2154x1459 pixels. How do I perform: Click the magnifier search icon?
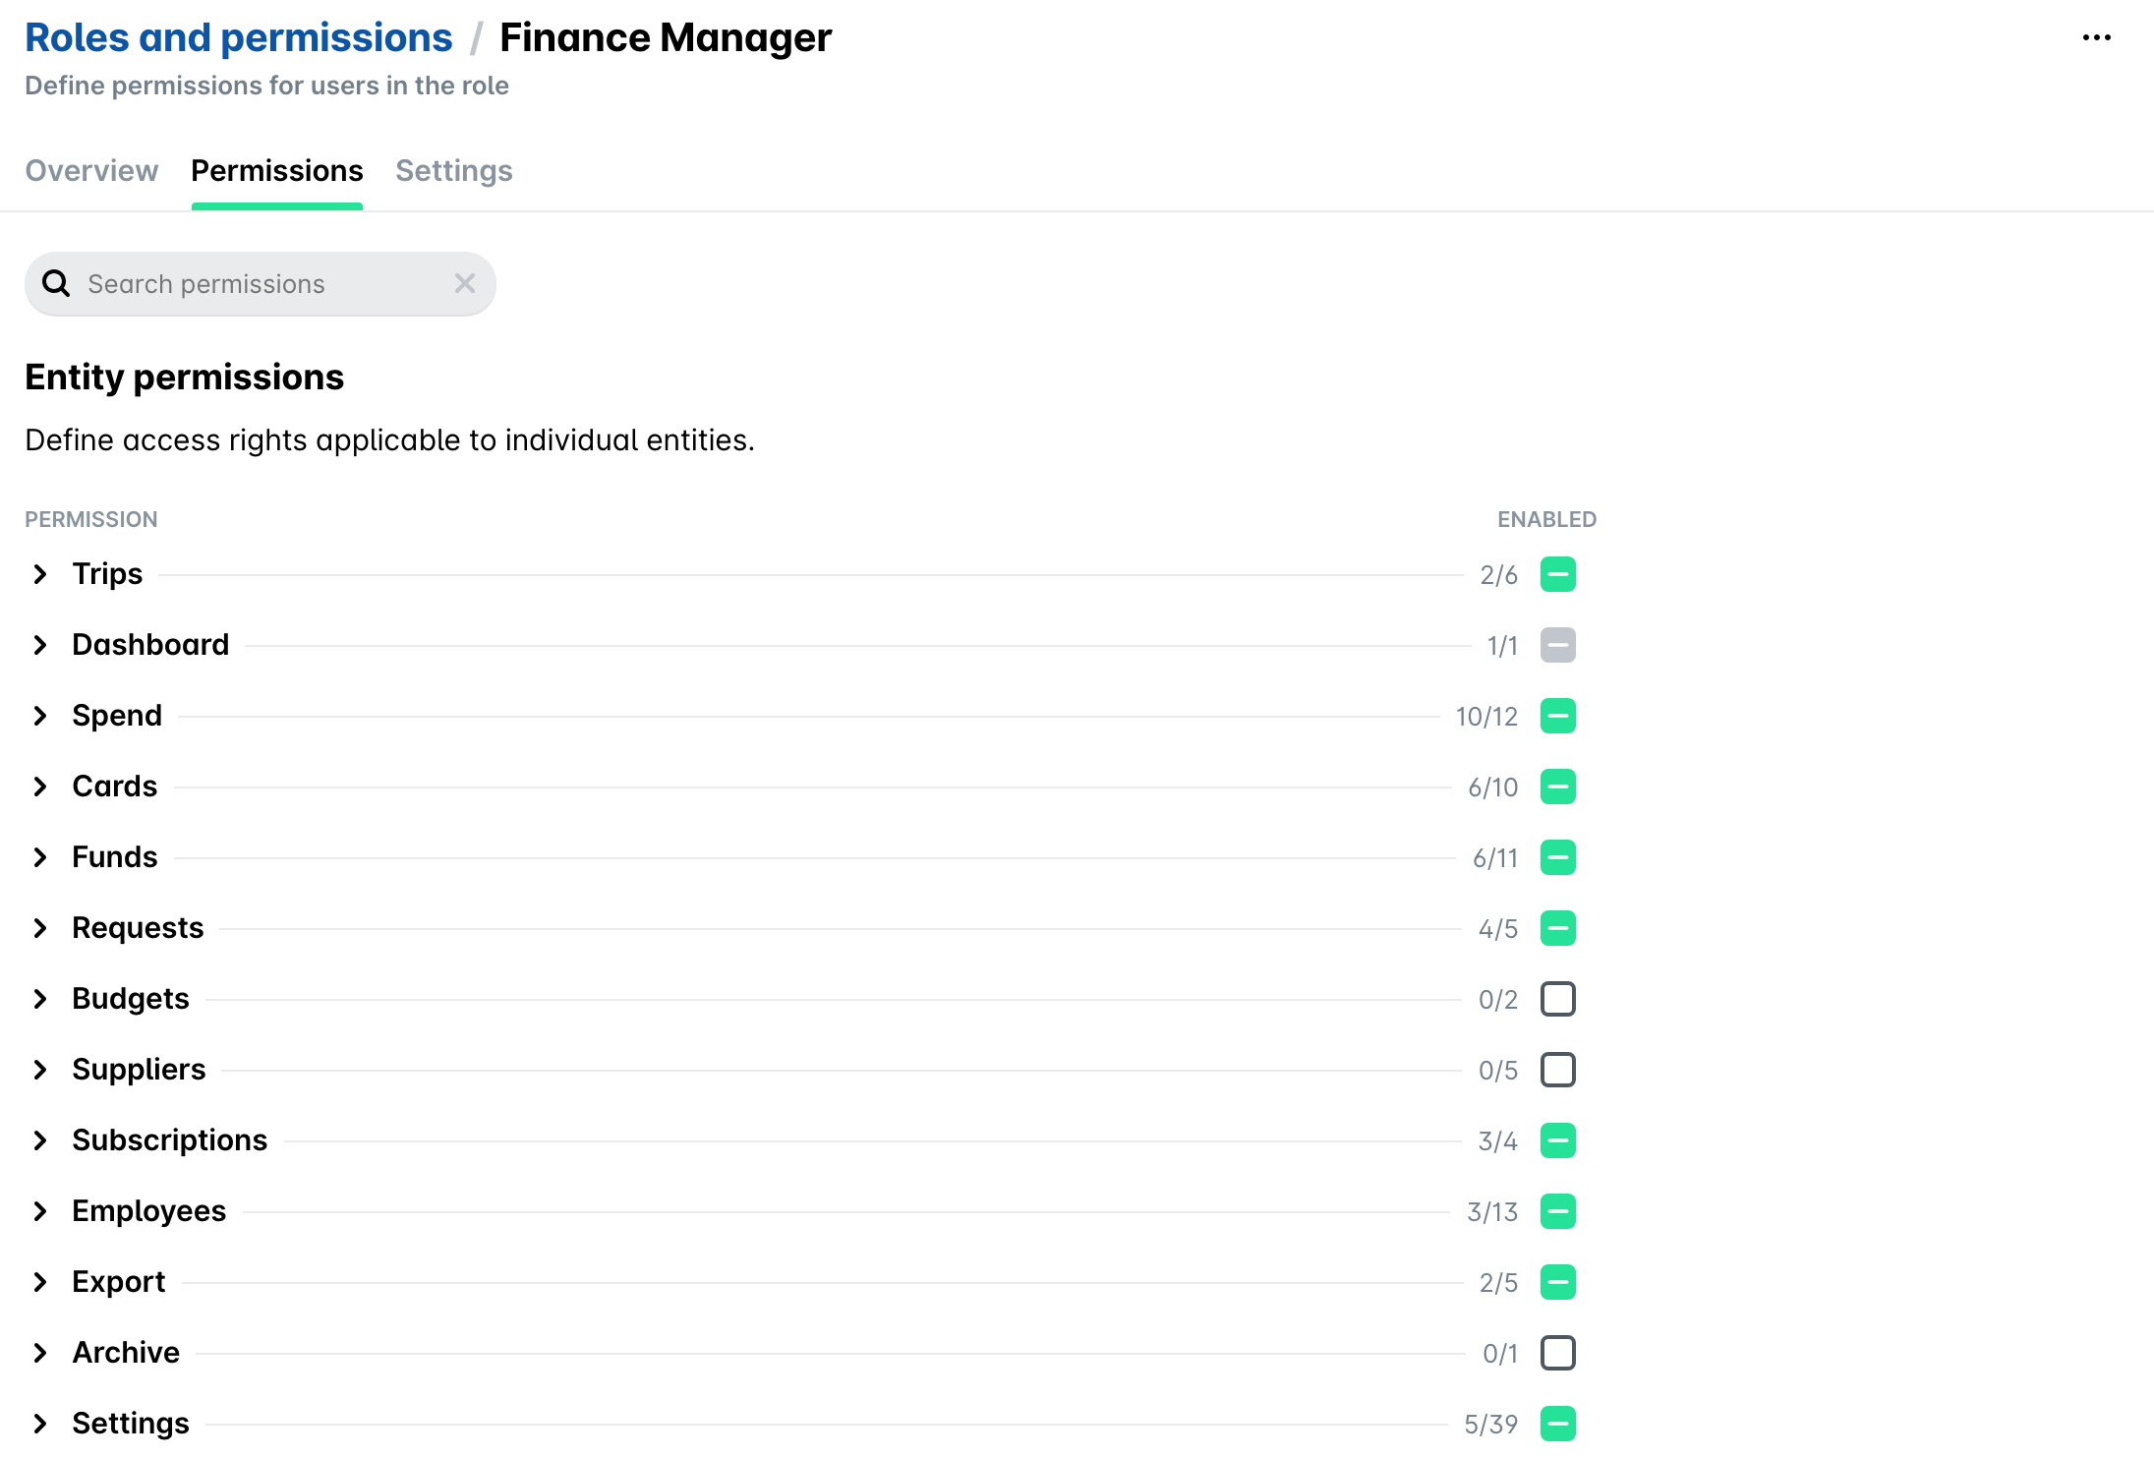click(56, 283)
